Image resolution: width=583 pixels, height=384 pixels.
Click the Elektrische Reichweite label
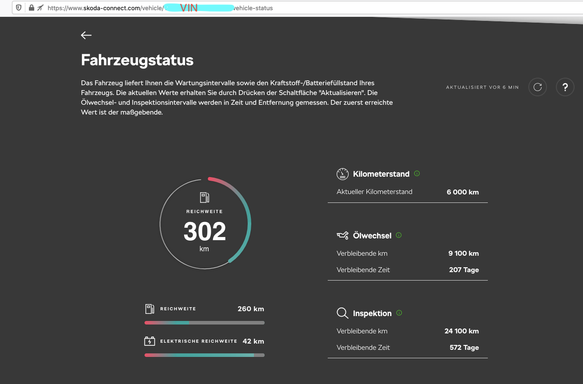click(x=199, y=341)
